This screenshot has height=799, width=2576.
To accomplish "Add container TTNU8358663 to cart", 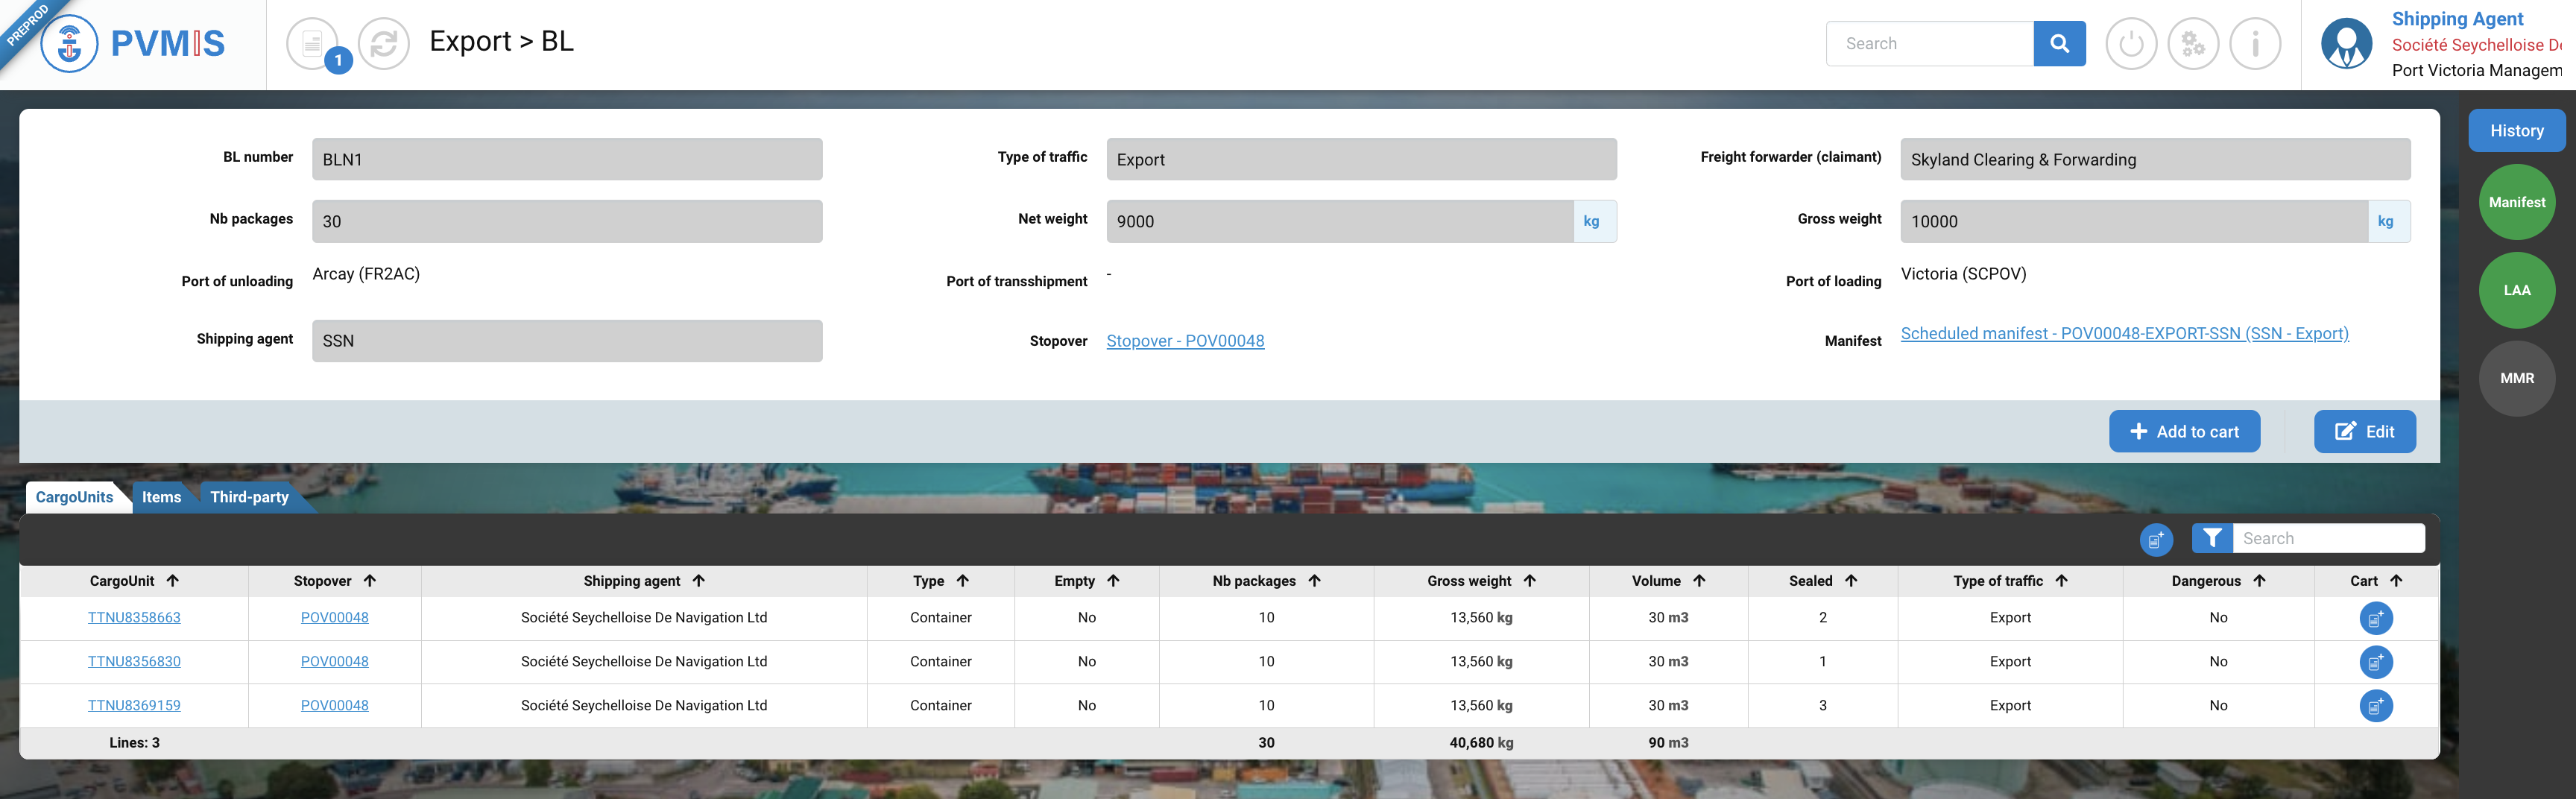I will [2375, 618].
